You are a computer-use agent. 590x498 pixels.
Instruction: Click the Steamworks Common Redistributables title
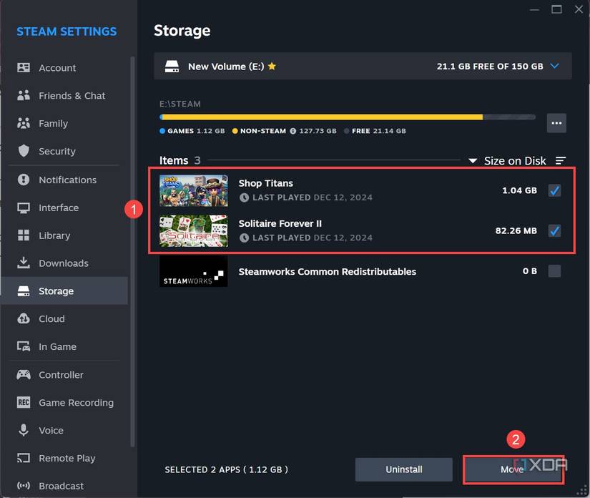tap(328, 271)
